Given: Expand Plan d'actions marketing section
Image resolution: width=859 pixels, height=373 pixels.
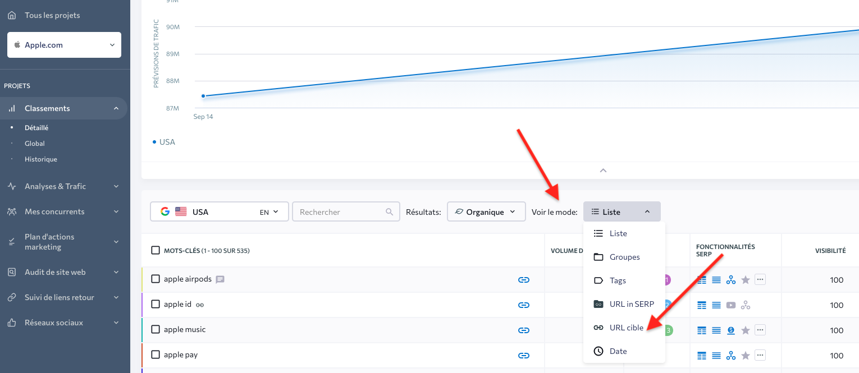Looking at the screenshot, I should pos(116,242).
